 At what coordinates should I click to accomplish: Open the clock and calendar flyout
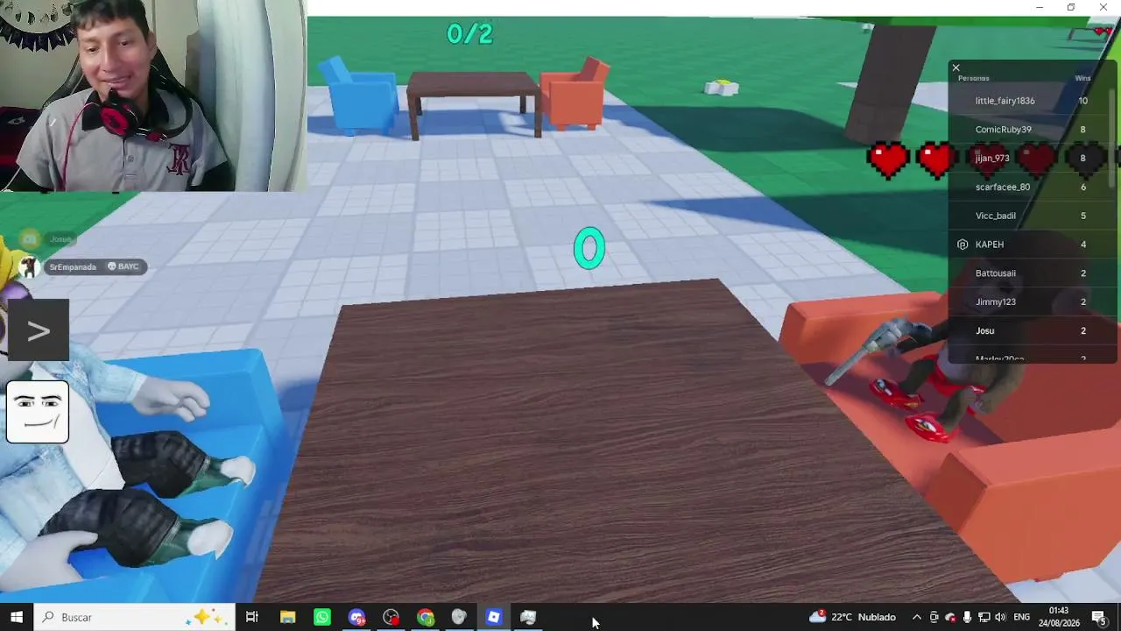pyautogui.click(x=1059, y=617)
